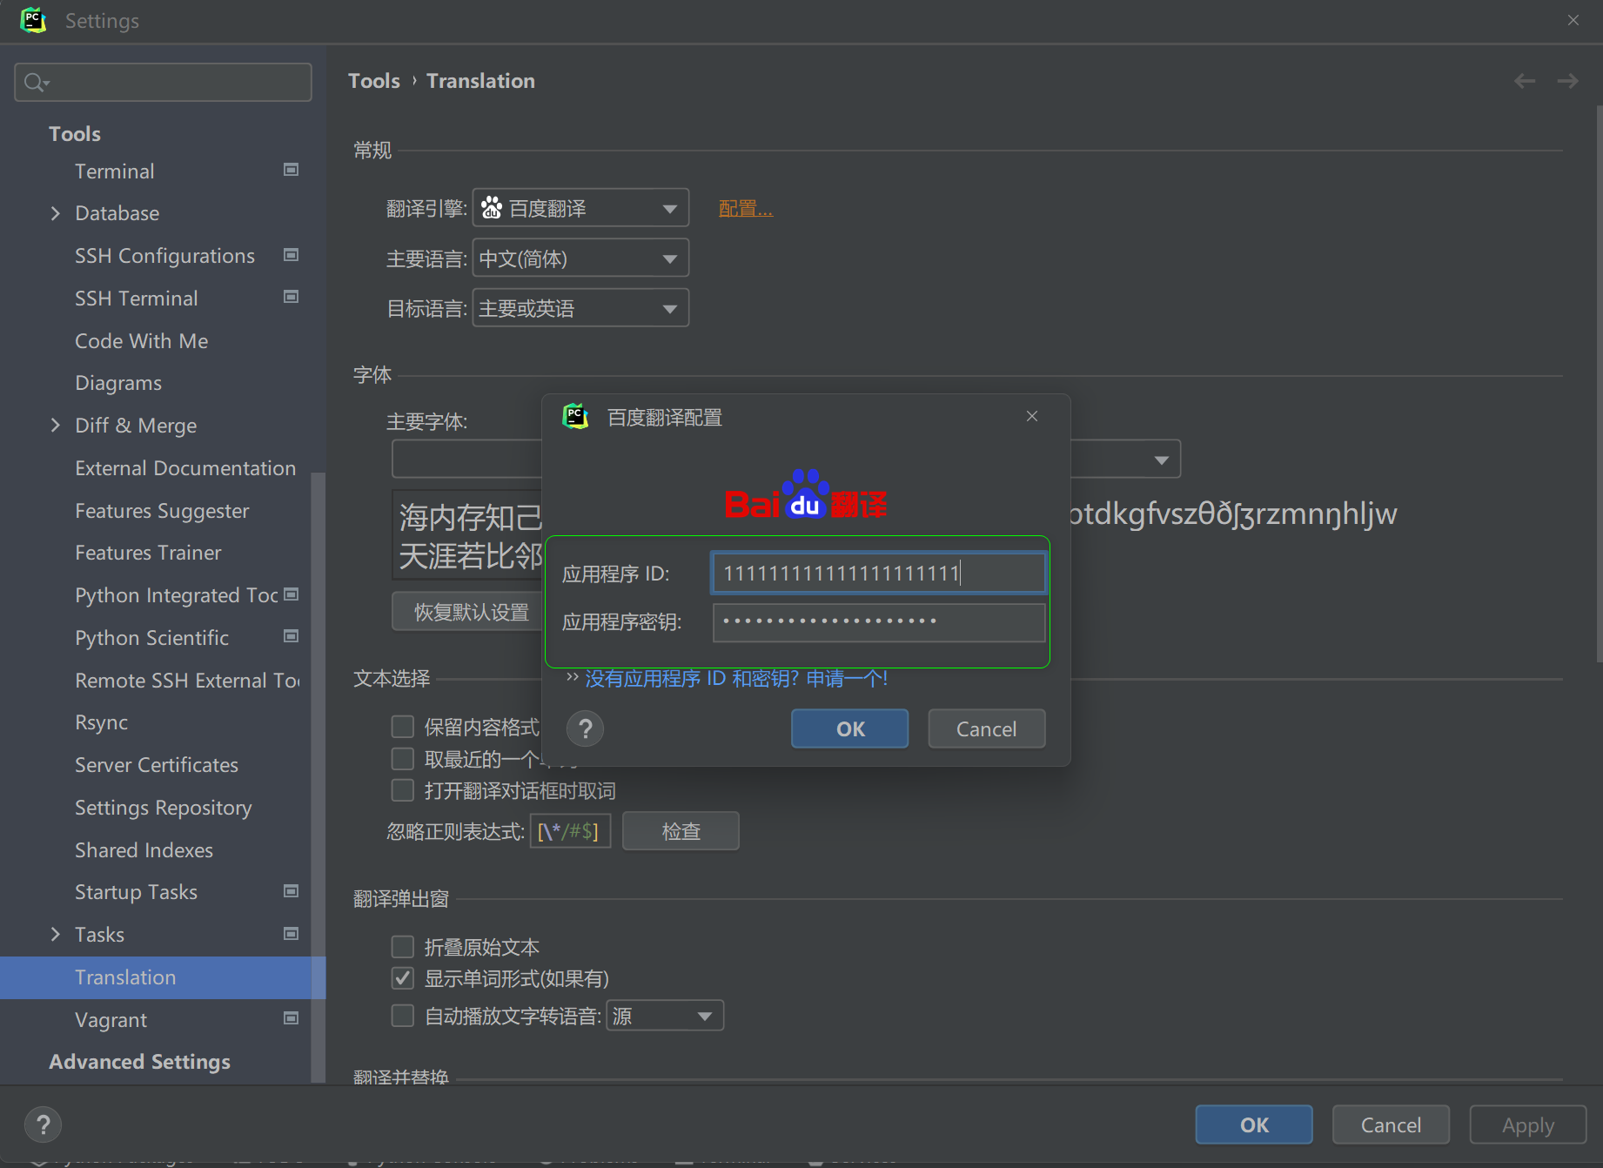The height and width of the screenshot is (1168, 1603).
Task: Click the search magnifier icon in settings
Action: [35, 83]
